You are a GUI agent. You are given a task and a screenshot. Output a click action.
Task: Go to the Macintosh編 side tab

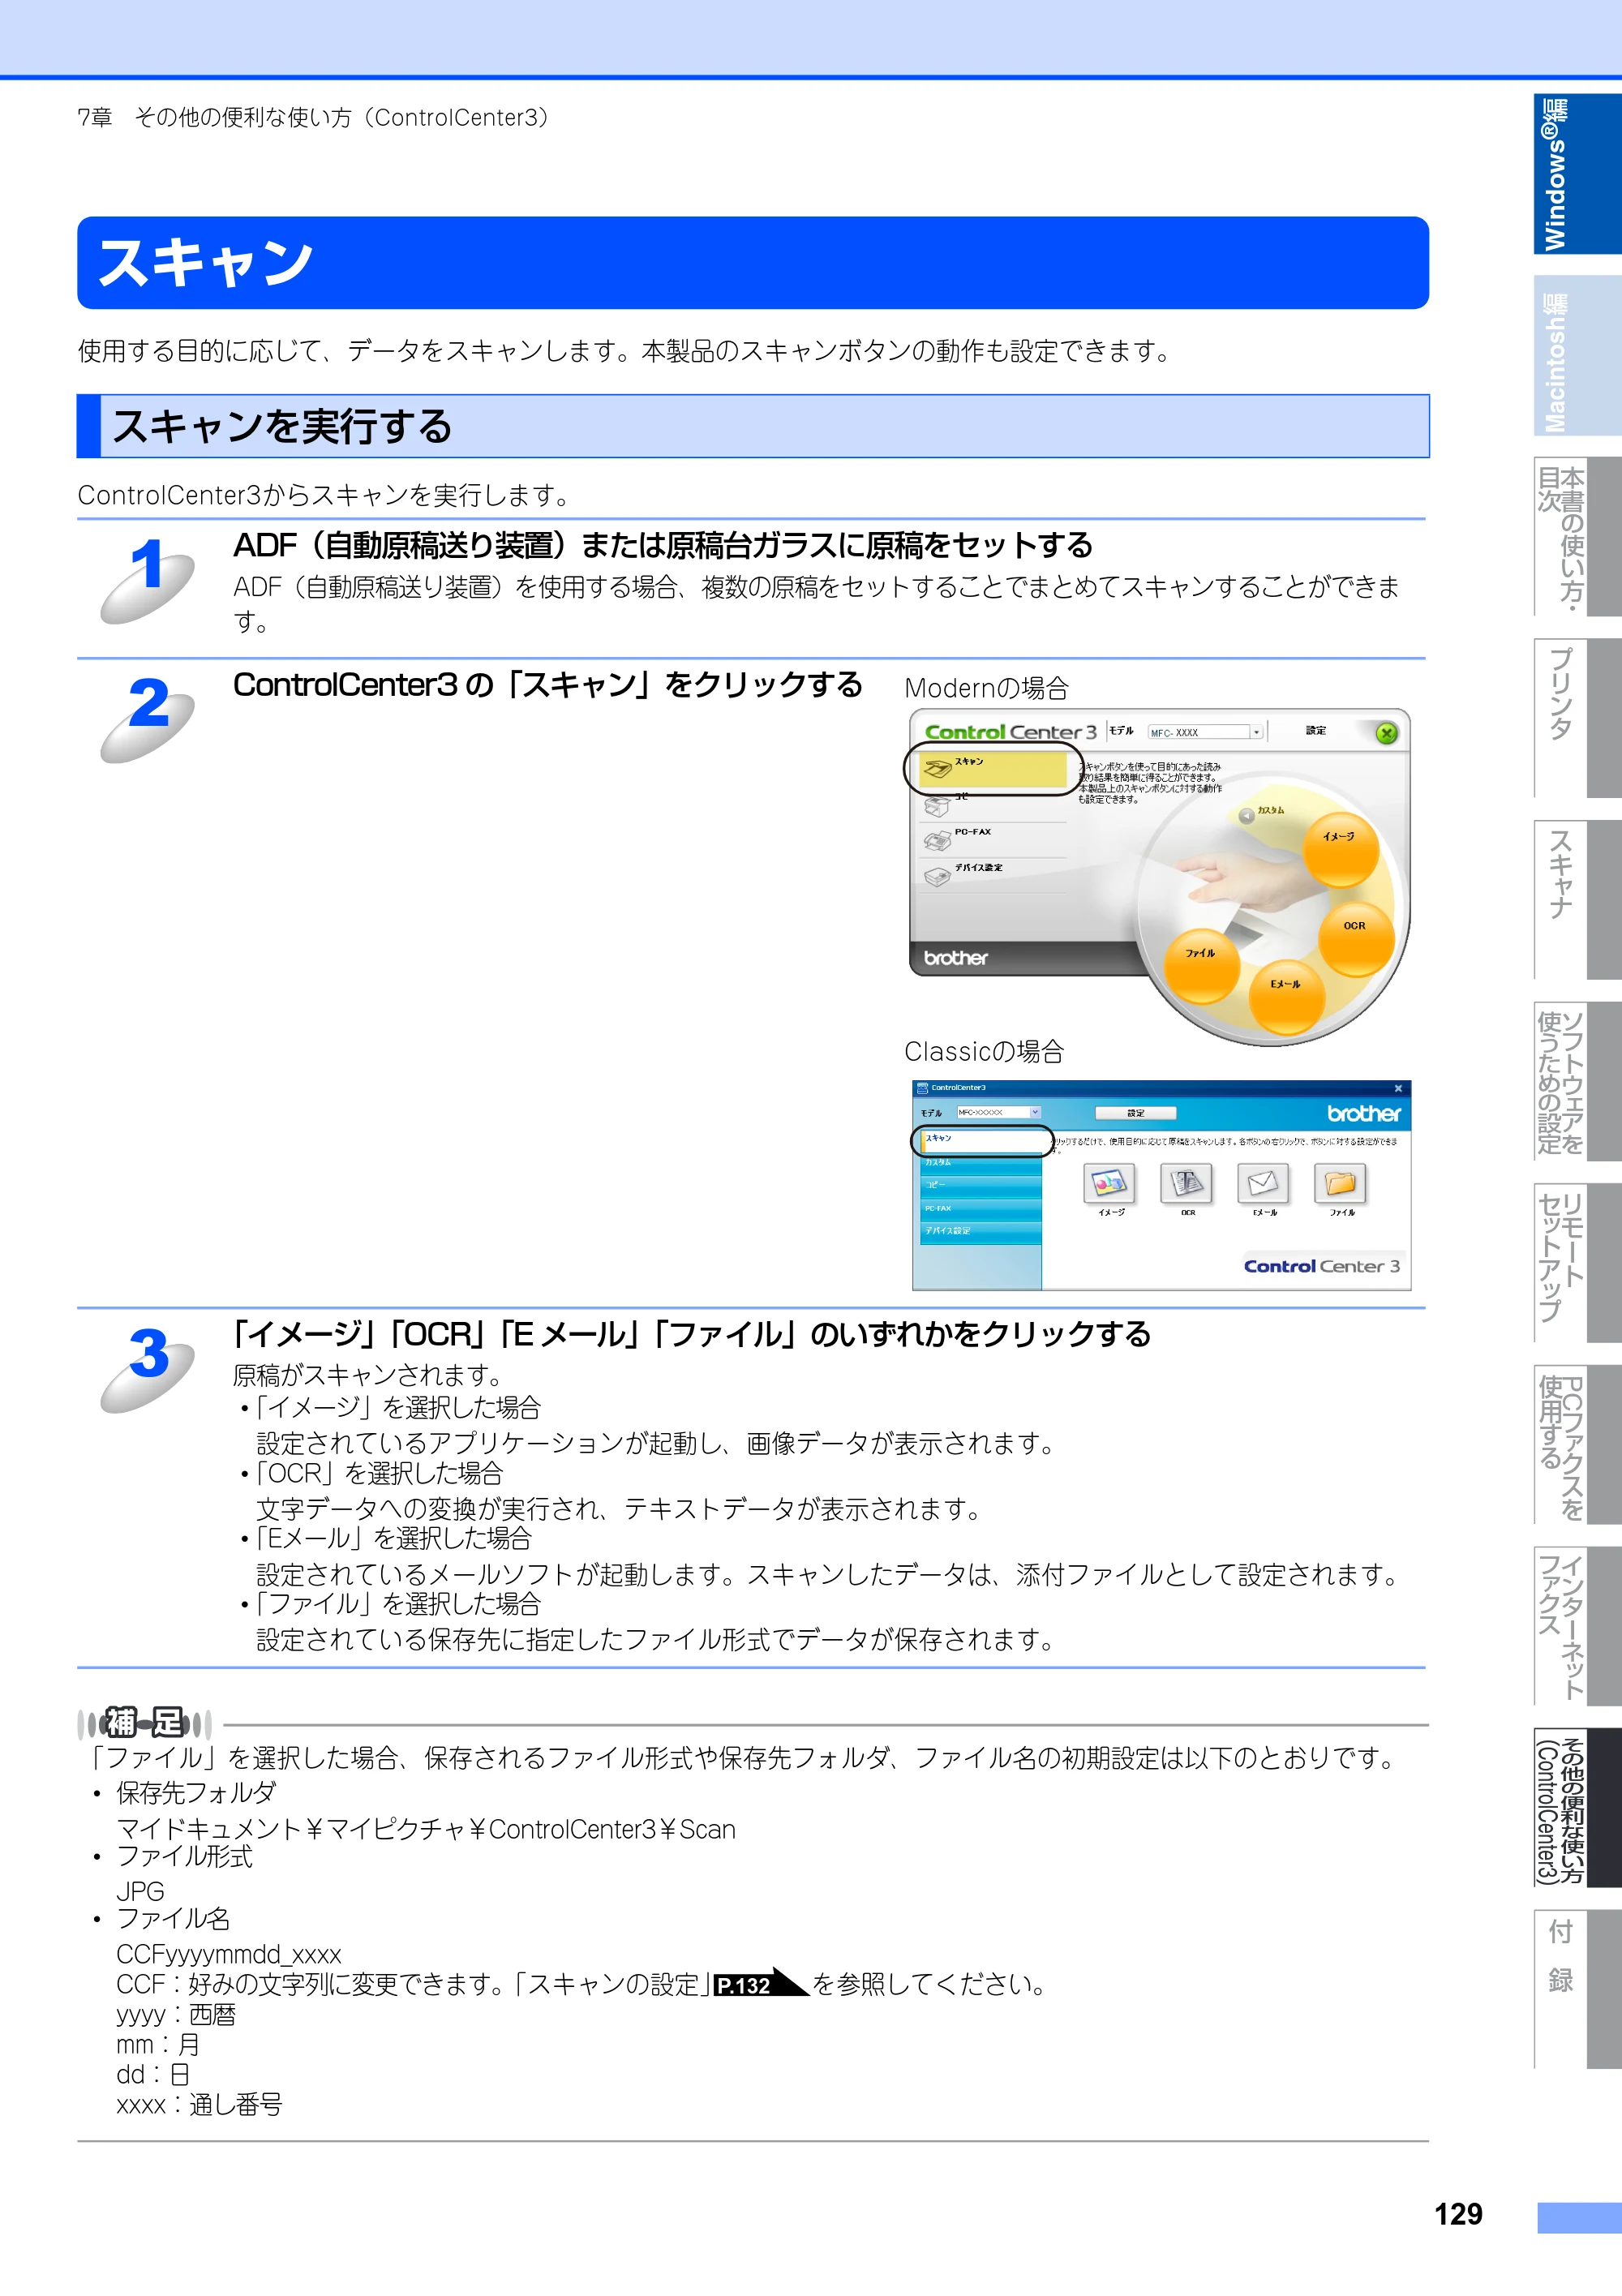[1577, 356]
